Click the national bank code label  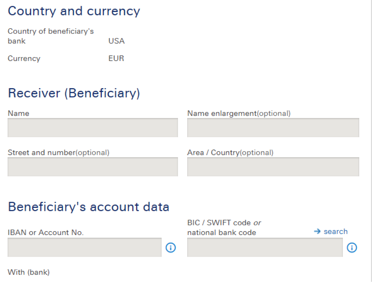[x=222, y=232]
